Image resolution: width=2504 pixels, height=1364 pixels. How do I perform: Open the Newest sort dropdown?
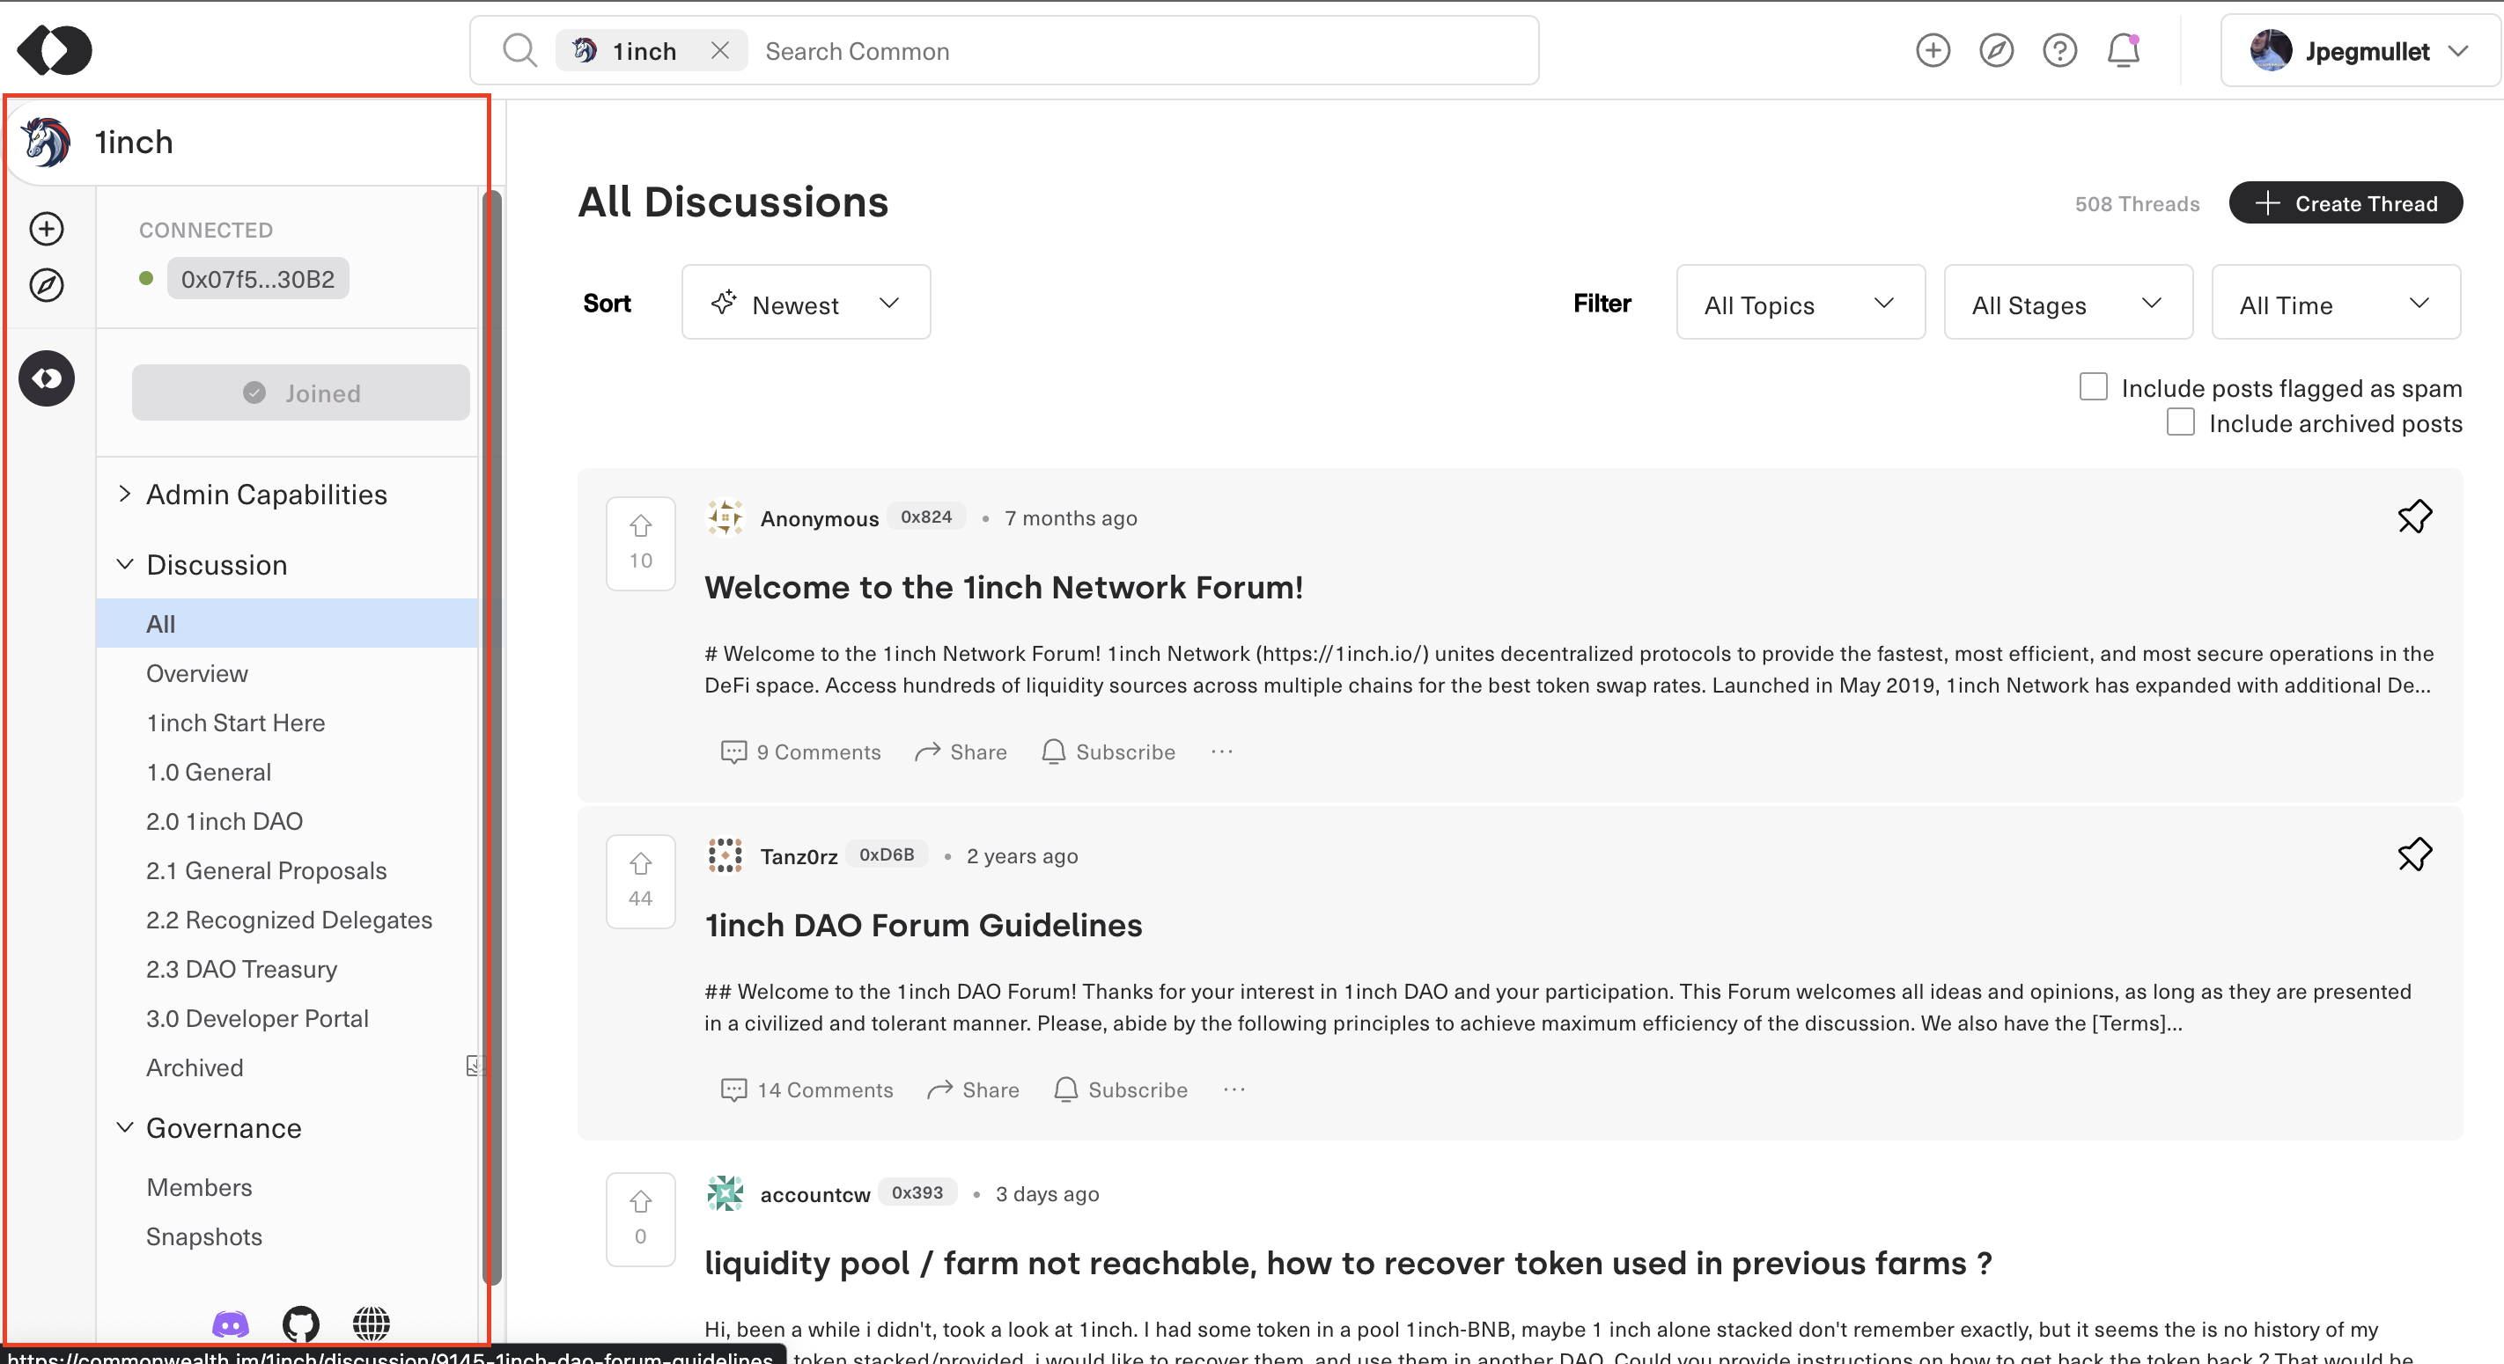click(x=805, y=303)
